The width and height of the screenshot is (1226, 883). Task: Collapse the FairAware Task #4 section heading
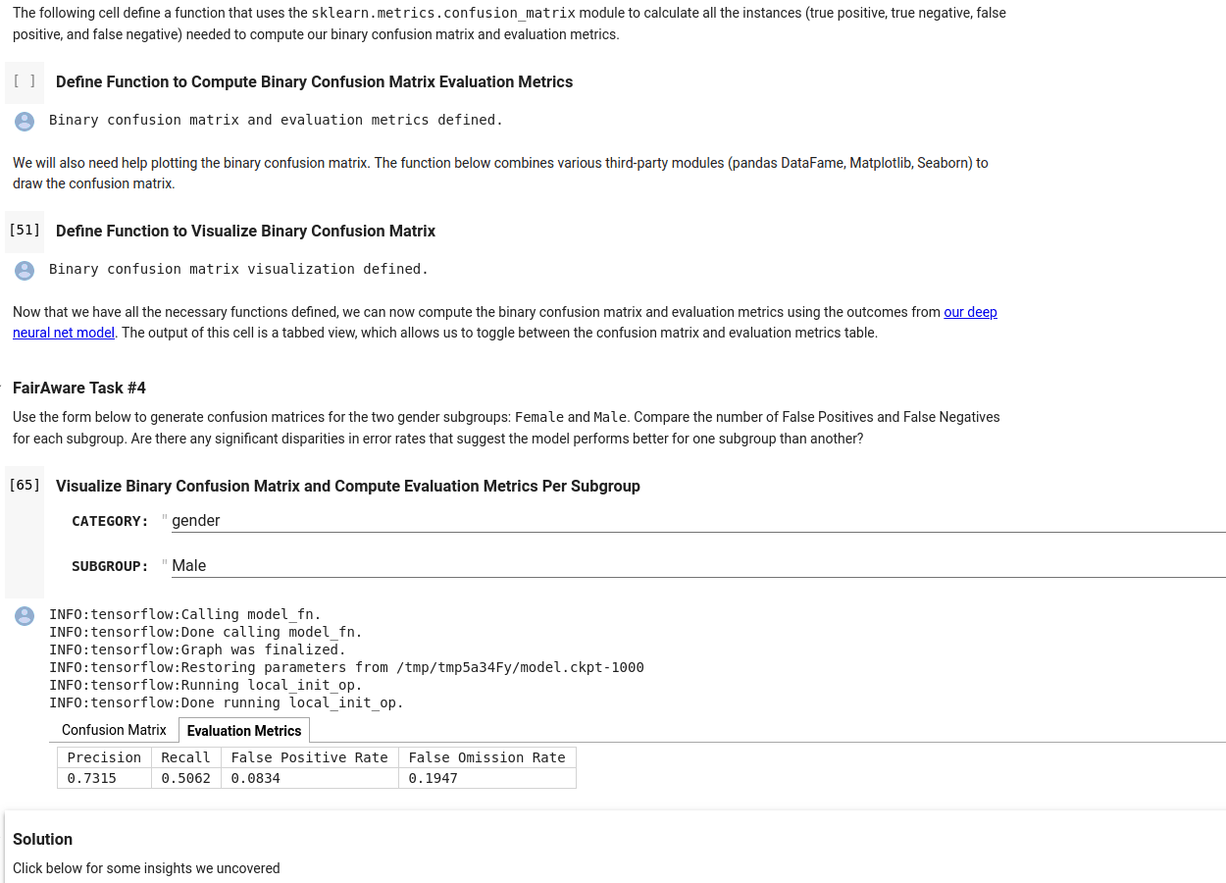[x=79, y=389]
